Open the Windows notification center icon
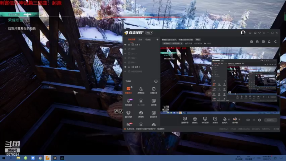The width and height of the screenshot is (286, 161). [281, 158]
